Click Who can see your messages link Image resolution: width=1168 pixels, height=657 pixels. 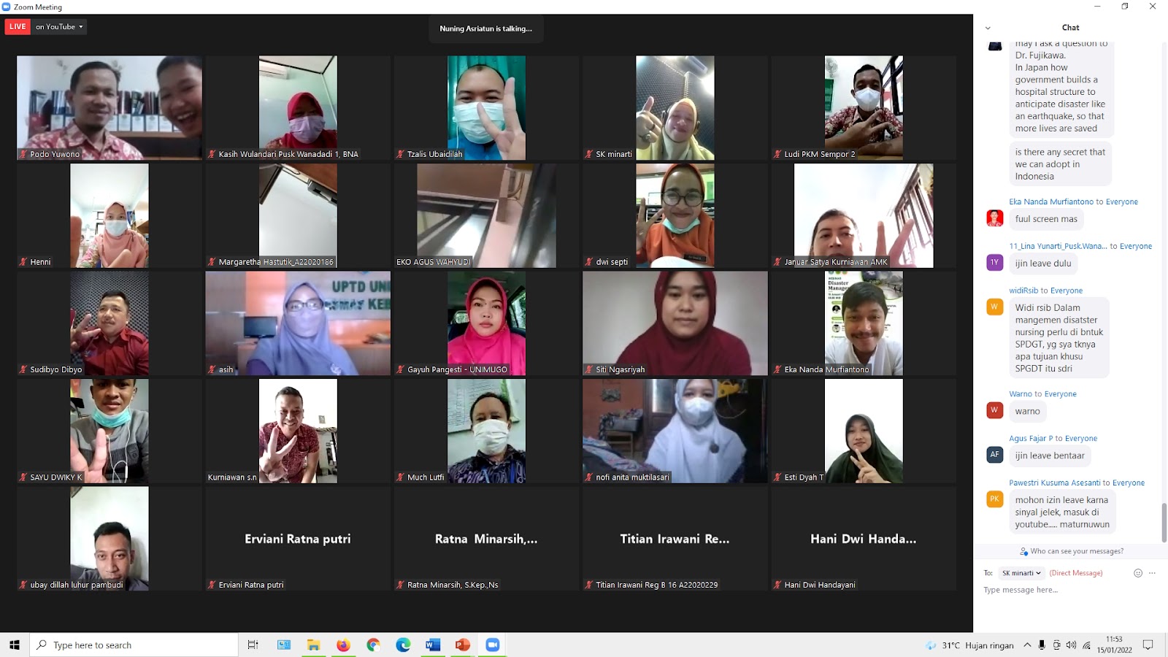click(1072, 551)
